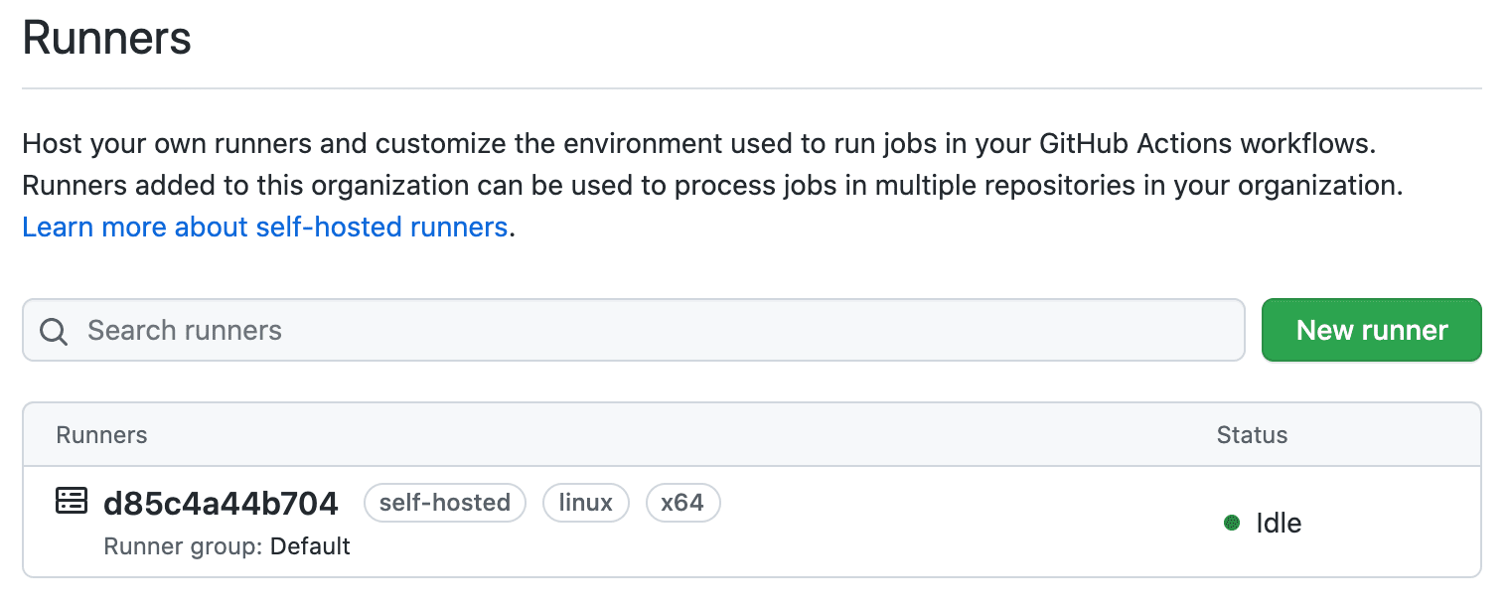Click the magnifying glass search icon

coord(54,331)
